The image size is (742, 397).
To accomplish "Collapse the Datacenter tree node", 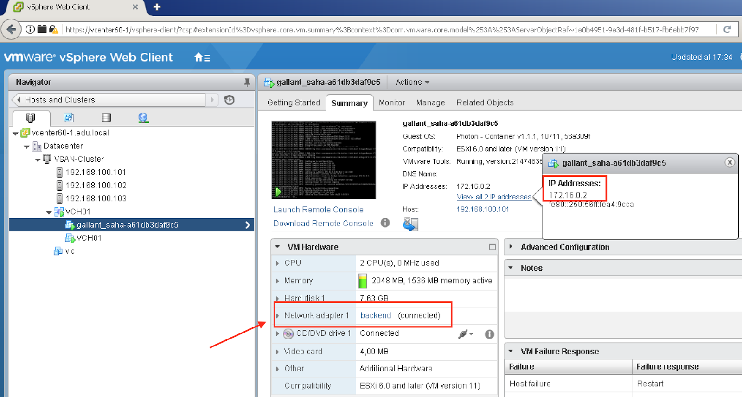I will 26,147.
